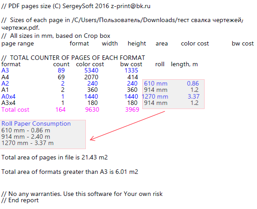Click the A0x4 format row label
The image size is (257, 209).
[9, 96]
